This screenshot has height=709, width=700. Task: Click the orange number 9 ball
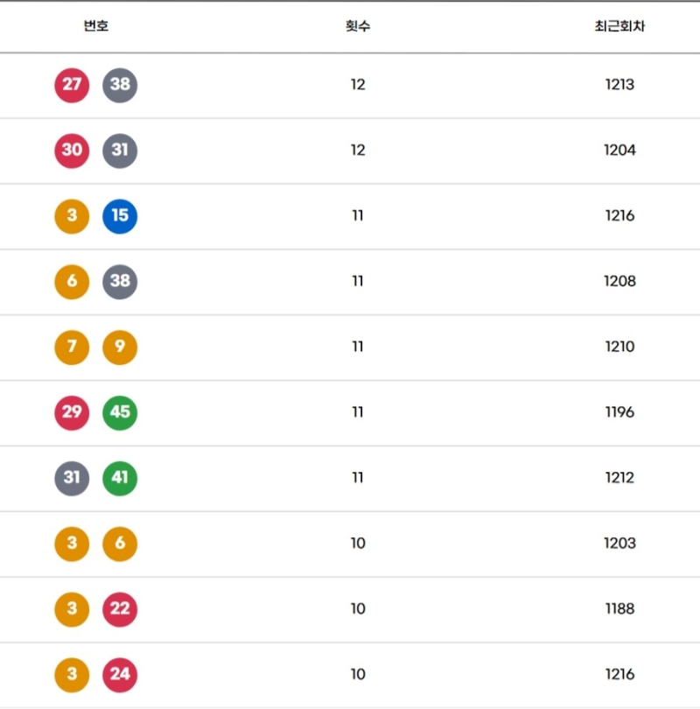[120, 347]
